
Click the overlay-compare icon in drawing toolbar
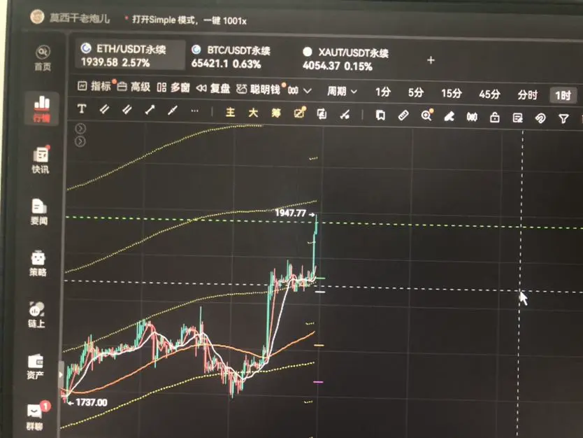(x=322, y=113)
